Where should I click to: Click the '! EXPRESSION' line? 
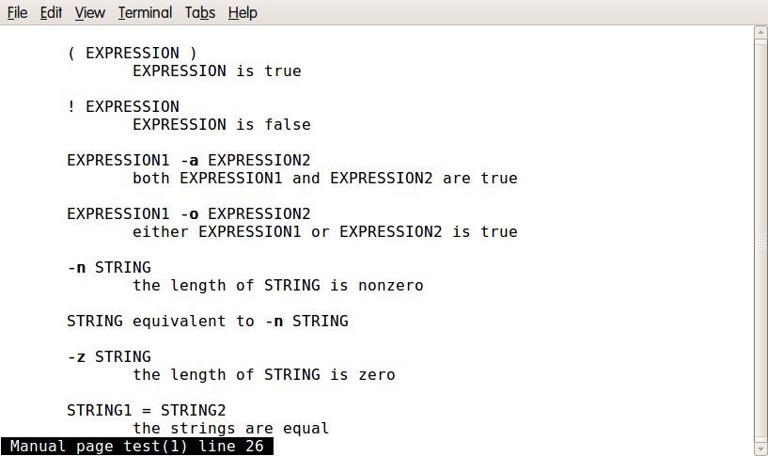click(x=123, y=106)
